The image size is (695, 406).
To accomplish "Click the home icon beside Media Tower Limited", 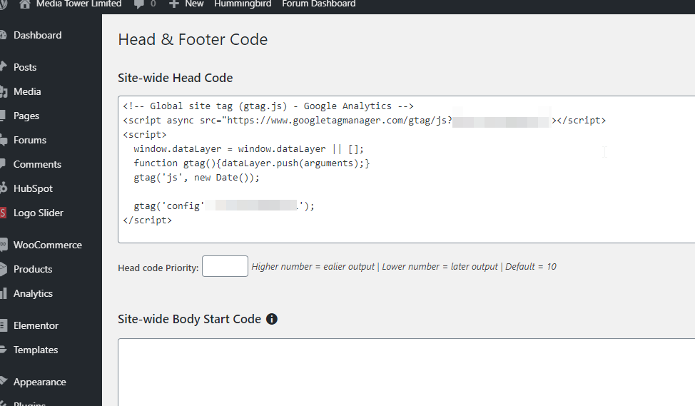I will pyautogui.click(x=25, y=4).
